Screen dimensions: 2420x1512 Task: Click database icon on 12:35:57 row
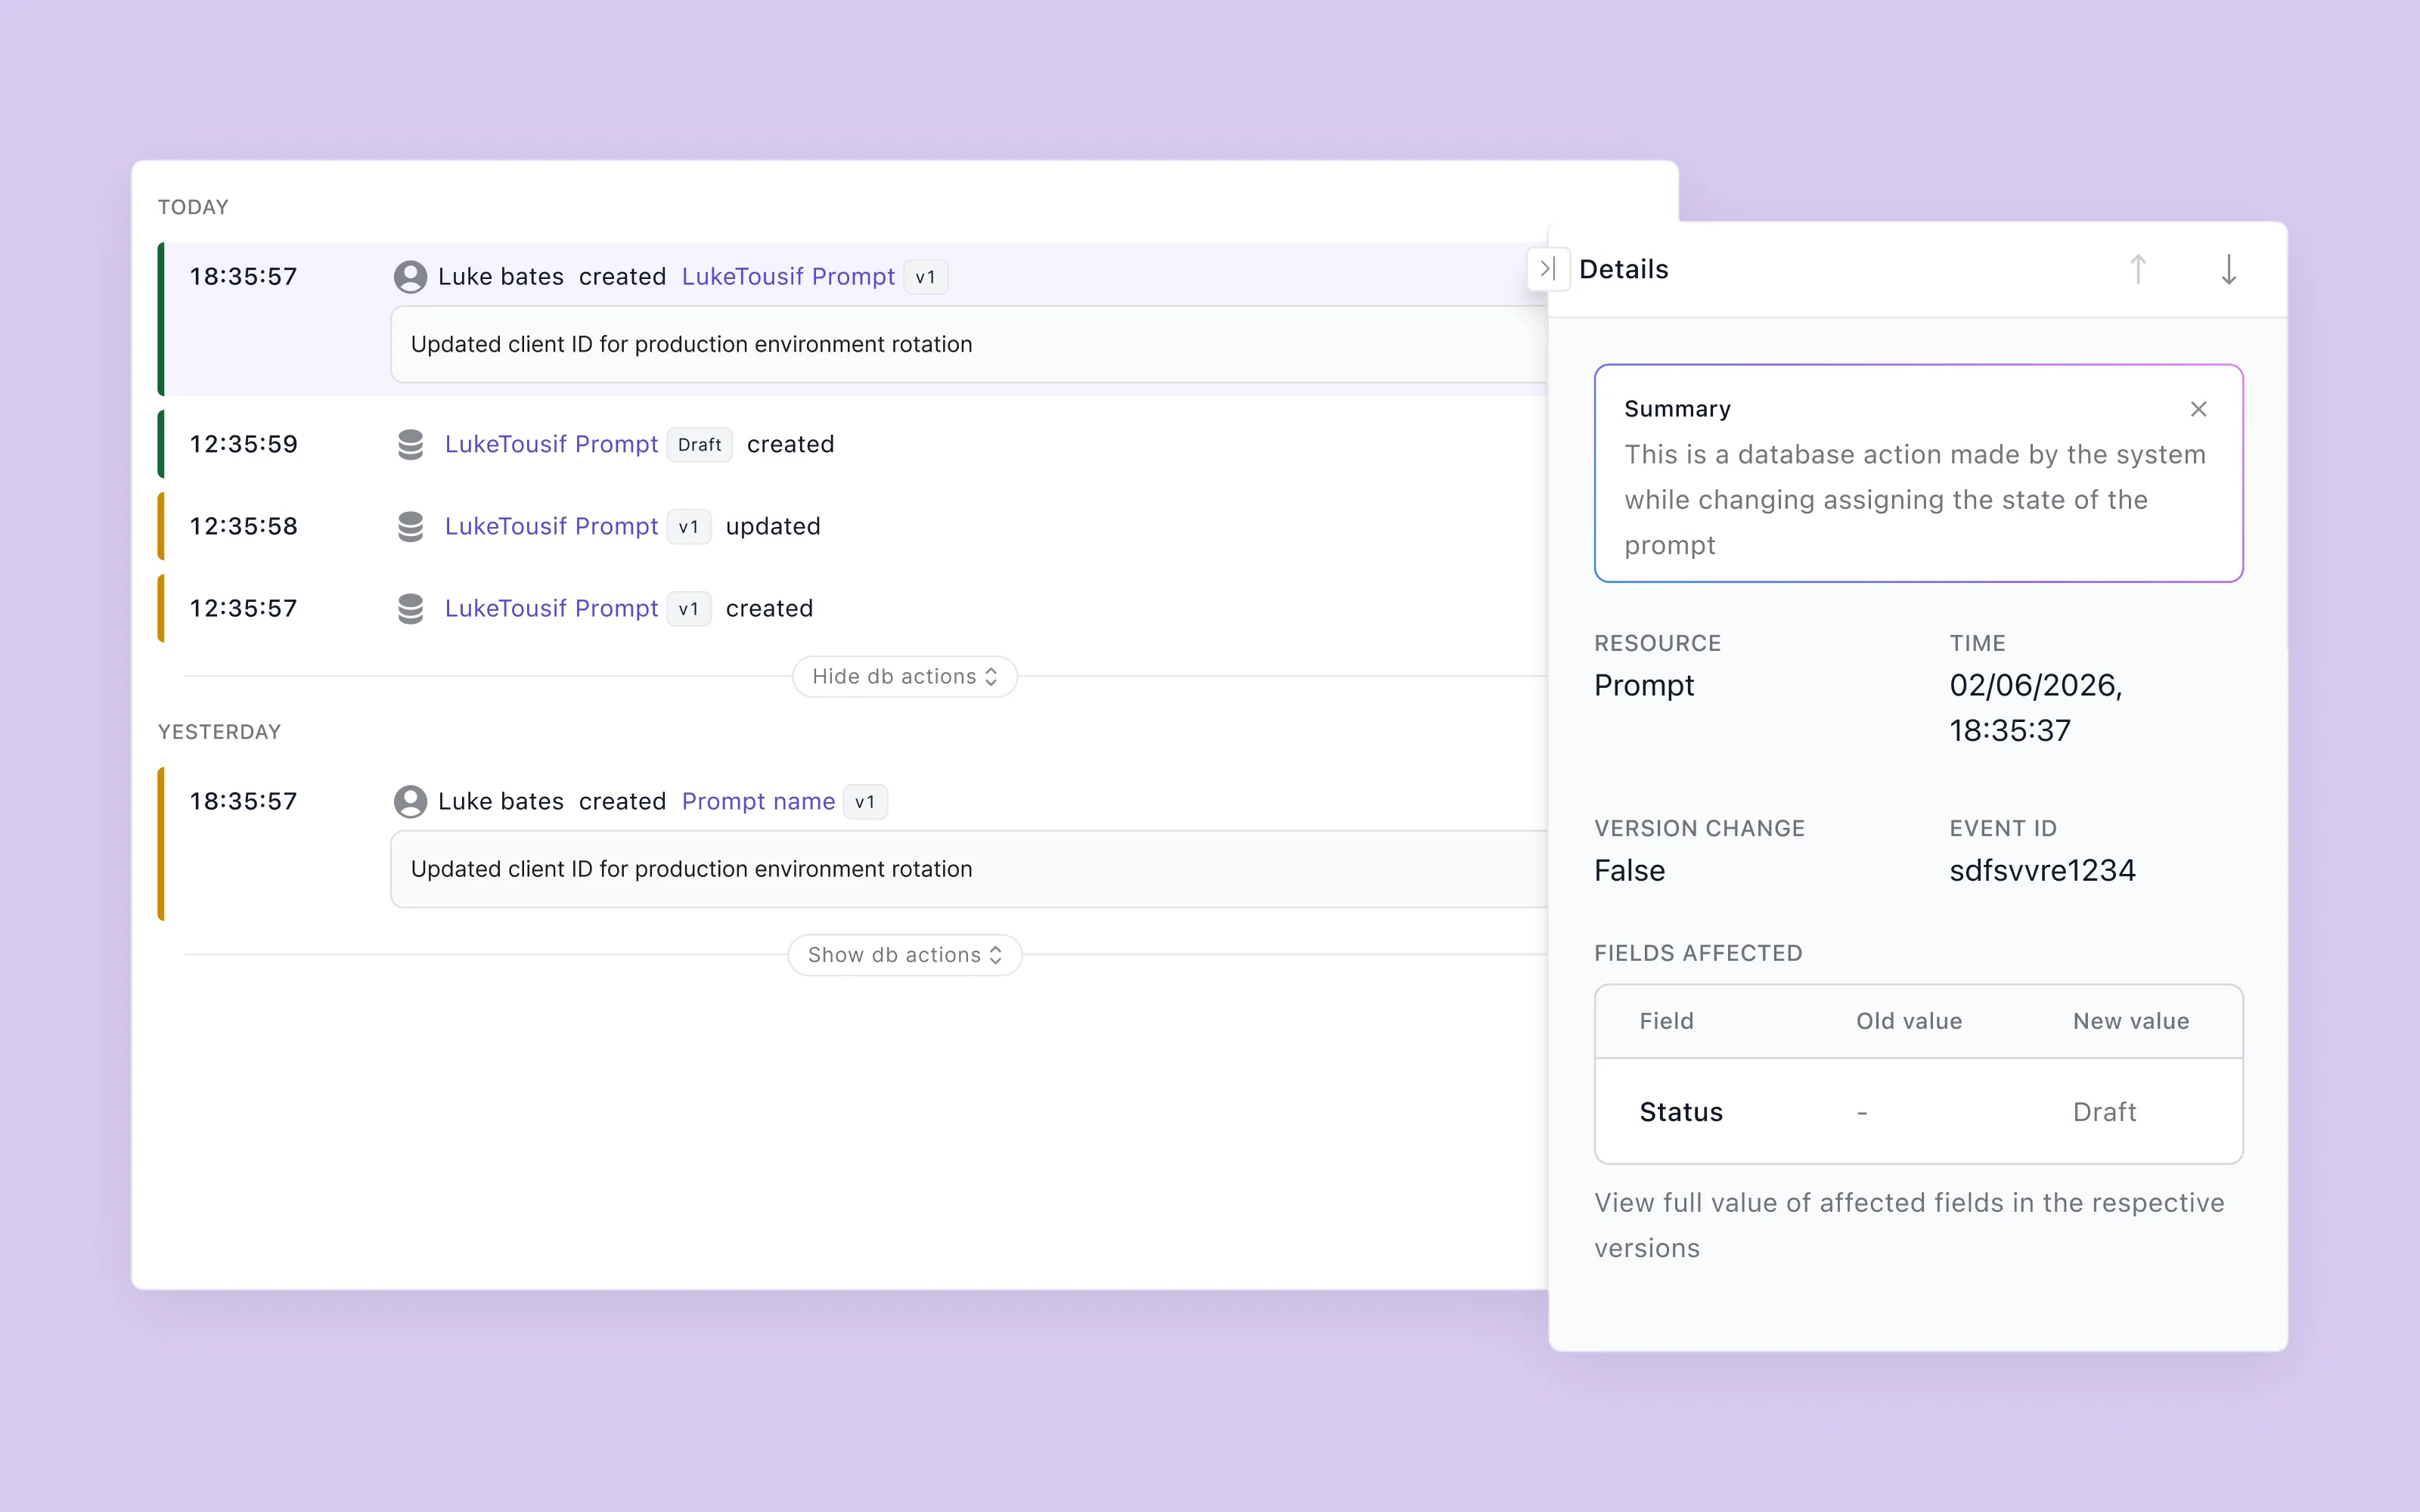[410, 609]
